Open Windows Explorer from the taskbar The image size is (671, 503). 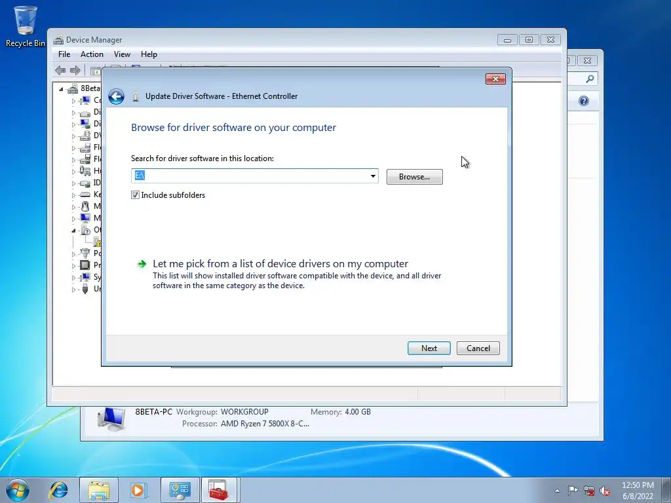pos(99,490)
